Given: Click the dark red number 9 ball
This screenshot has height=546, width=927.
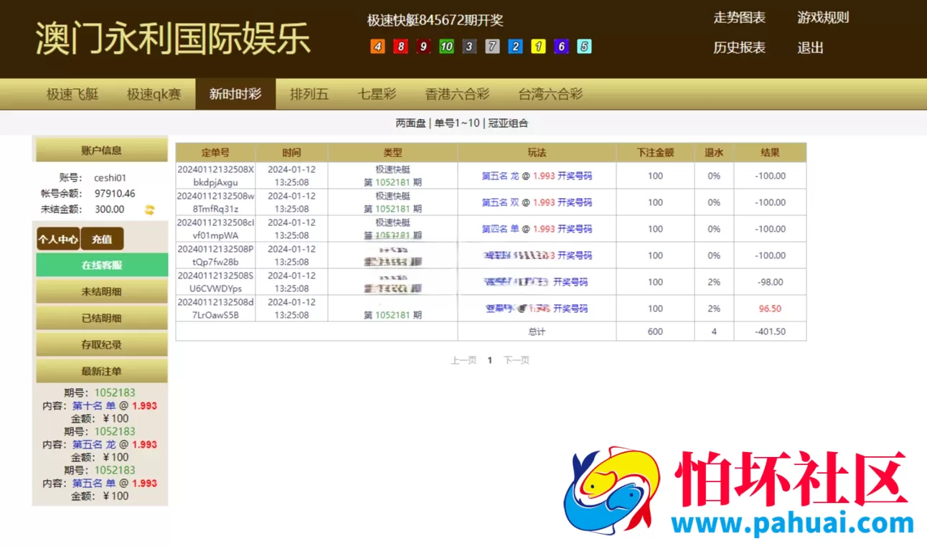Looking at the screenshot, I should [423, 47].
